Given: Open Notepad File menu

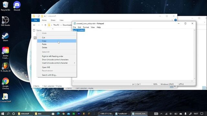Looking at the screenshot, I should [x=74, y=27].
